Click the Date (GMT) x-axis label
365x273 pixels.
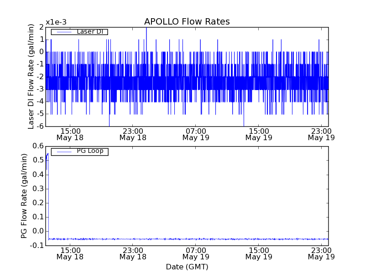tap(187, 267)
